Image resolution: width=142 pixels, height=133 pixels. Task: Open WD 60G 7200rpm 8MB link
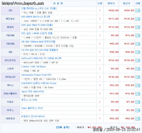(x=38, y=42)
